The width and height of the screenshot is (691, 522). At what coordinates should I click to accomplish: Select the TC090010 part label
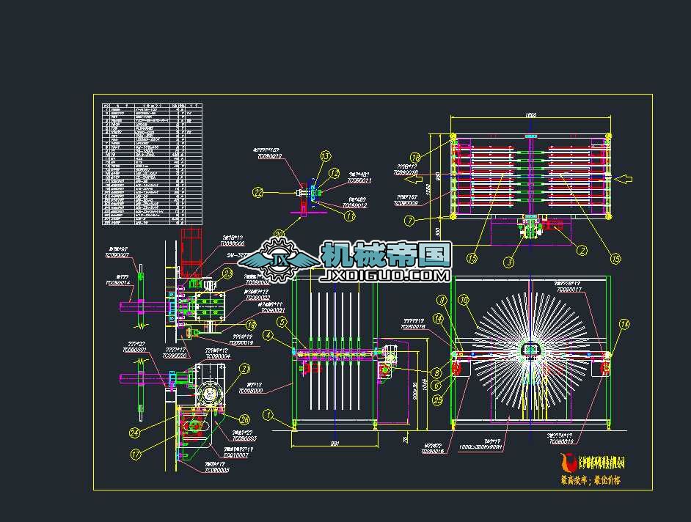click(268, 156)
